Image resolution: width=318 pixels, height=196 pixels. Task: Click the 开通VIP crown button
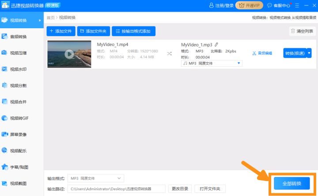point(249,5)
